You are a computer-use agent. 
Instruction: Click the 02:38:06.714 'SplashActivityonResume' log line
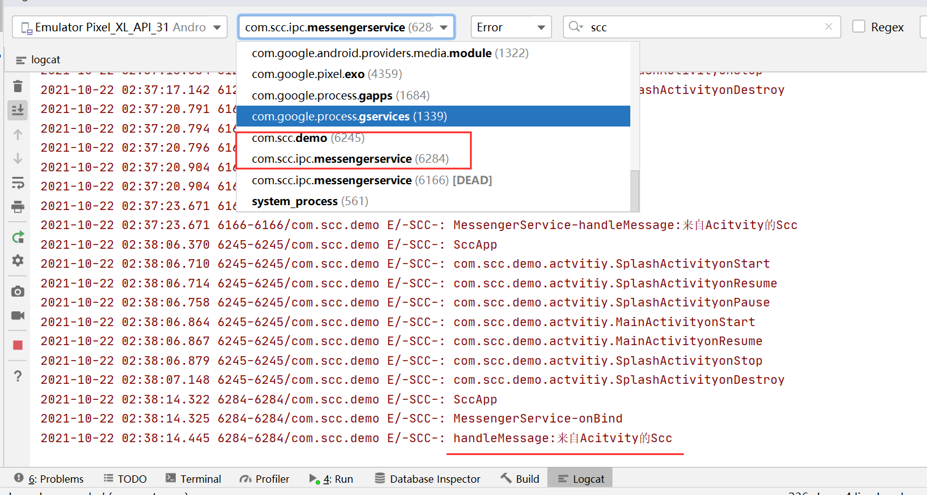tap(409, 283)
